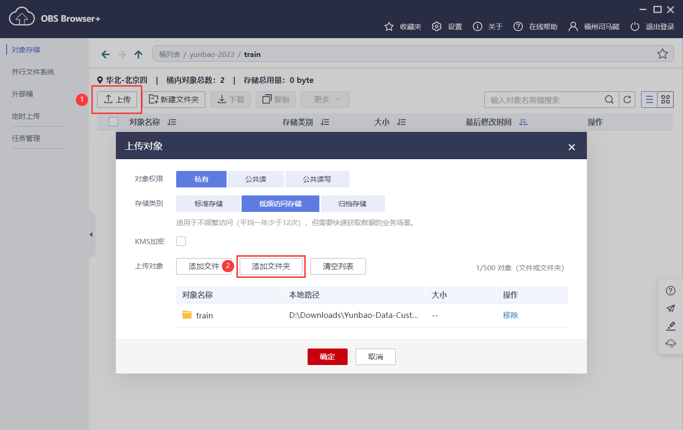
Task: Enable KMS加密 encryption
Action: pos(180,241)
